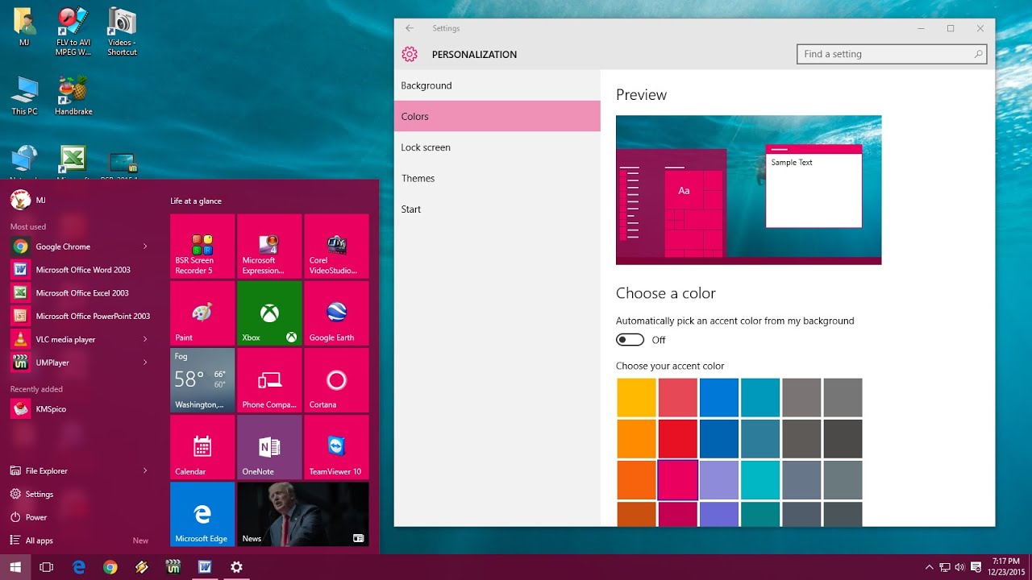1032x580 pixels.
Task: Open BSR Screen Recorder 5 tile
Action: (202, 246)
